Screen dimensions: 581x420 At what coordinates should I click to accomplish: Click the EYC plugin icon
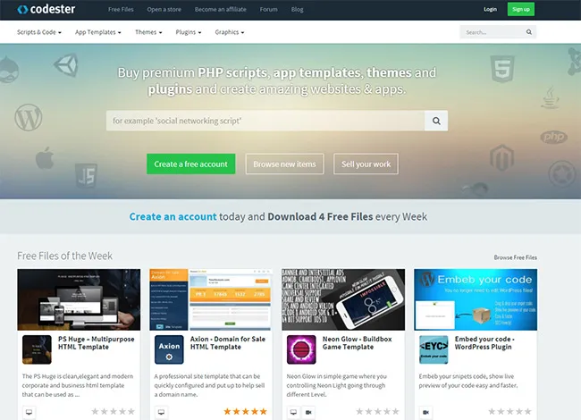[x=434, y=349]
